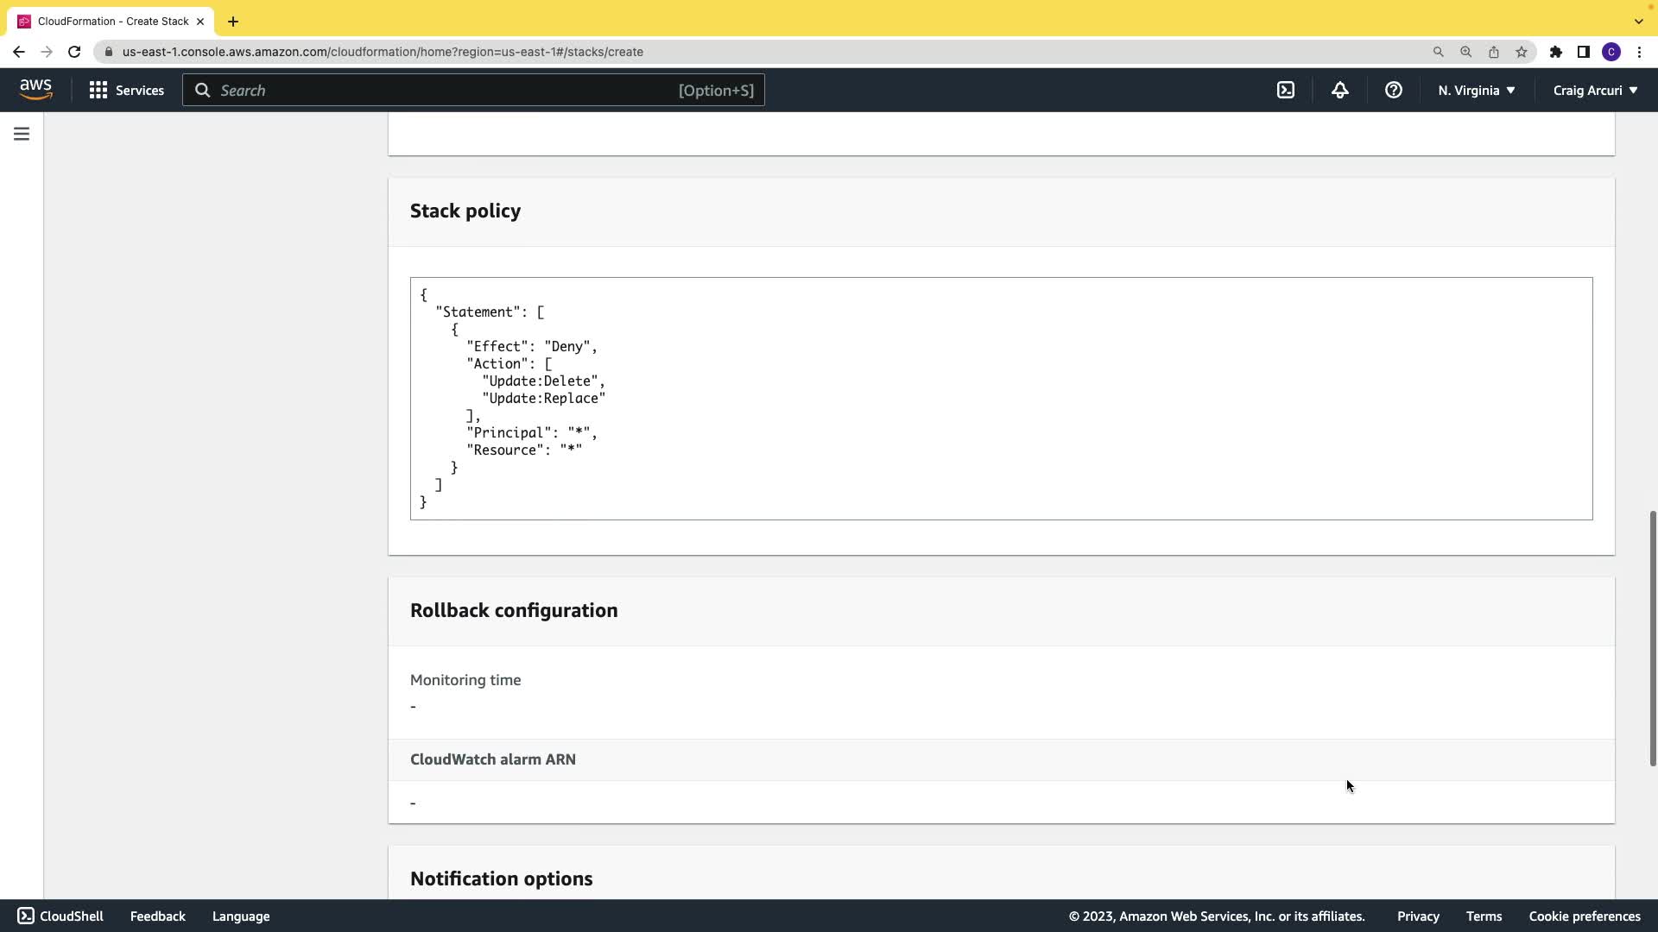Click the Feedback link in the footer
Screen dimensions: 1658x932
(x=157, y=916)
